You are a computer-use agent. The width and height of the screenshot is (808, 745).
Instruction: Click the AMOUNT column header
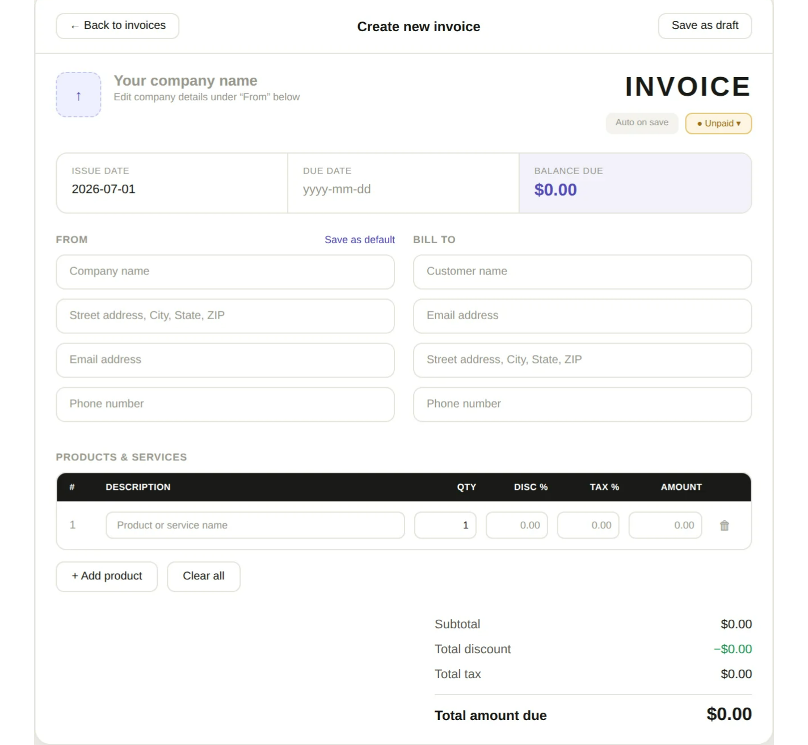[681, 487]
